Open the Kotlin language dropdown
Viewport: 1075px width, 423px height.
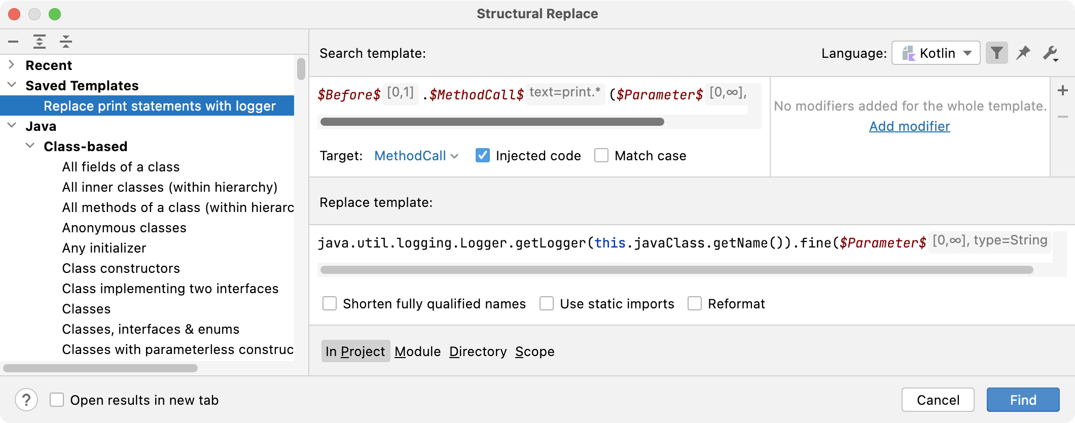(x=936, y=53)
